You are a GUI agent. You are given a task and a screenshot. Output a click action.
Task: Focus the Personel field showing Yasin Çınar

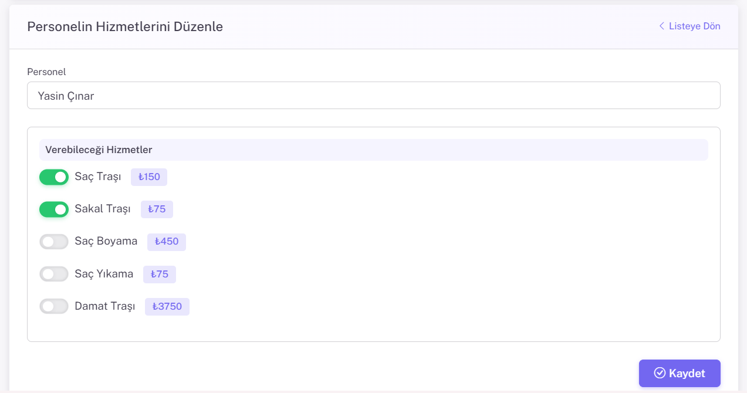click(x=373, y=96)
